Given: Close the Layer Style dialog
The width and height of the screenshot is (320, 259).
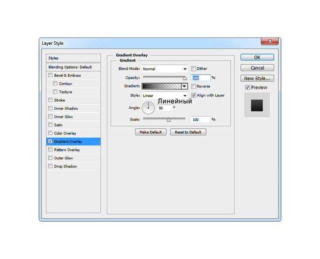Looking at the screenshot, I should coord(270,41).
